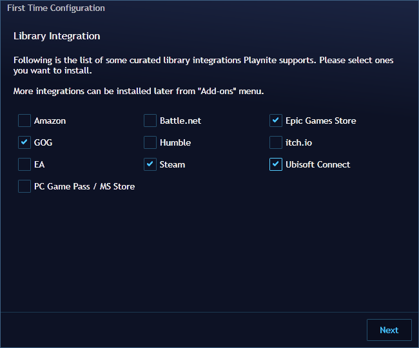This screenshot has width=419, height=348.
Task: Click the Next button
Action: click(389, 330)
